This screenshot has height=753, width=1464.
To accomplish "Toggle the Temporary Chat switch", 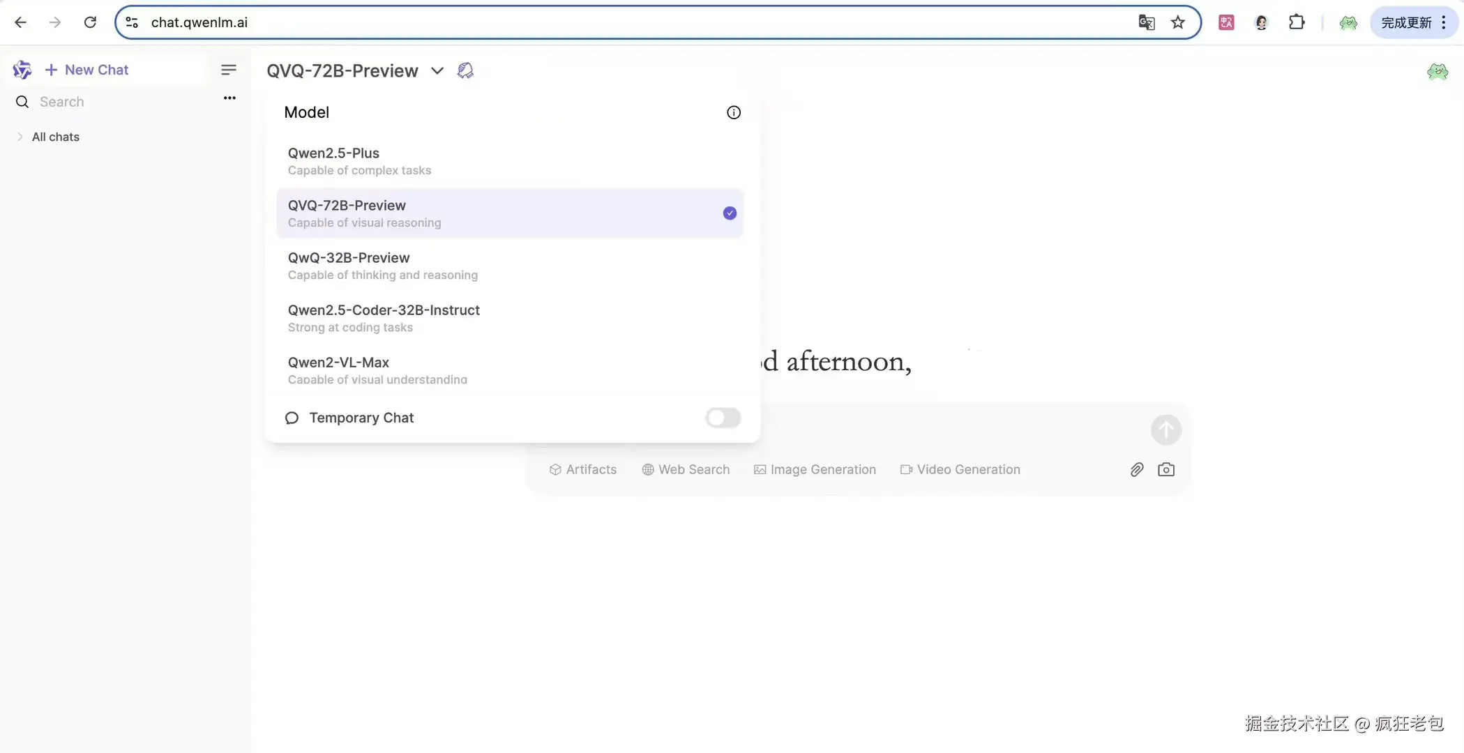I will coord(723,418).
